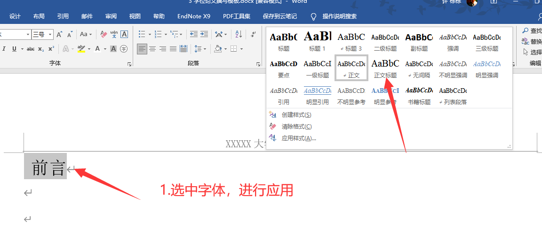Align text right
This screenshot has height=235, width=542.
[163, 49]
